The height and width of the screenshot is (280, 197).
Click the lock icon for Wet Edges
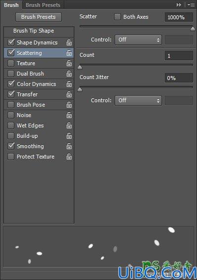69,125
